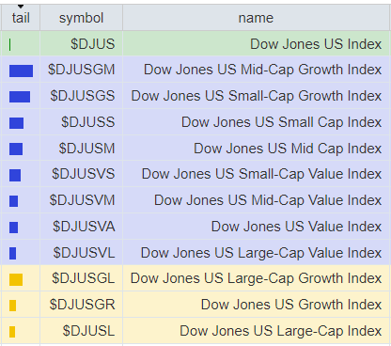This screenshot has height=346, width=391.
Task: Click the yellow tail bar for $DJUSGL
Action: coord(16,279)
